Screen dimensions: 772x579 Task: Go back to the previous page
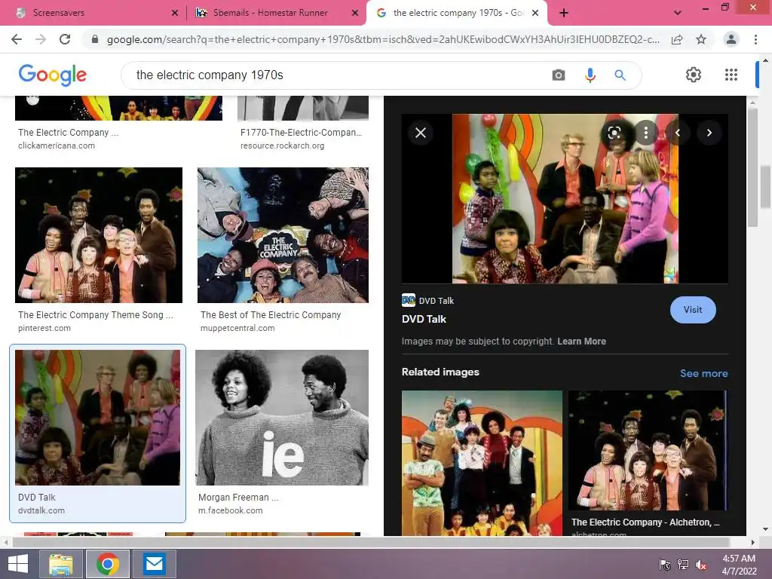click(x=17, y=39)
